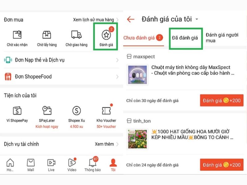
Task: Open Shopee Xu coin icon
Action: 77,111
